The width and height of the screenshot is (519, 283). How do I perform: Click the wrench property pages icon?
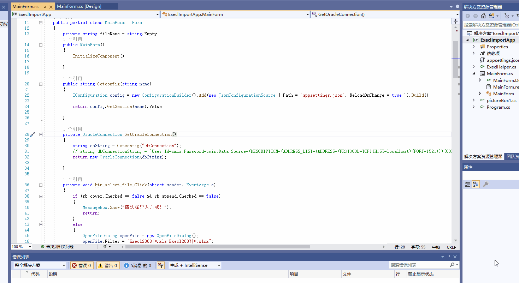coord(486,184)
